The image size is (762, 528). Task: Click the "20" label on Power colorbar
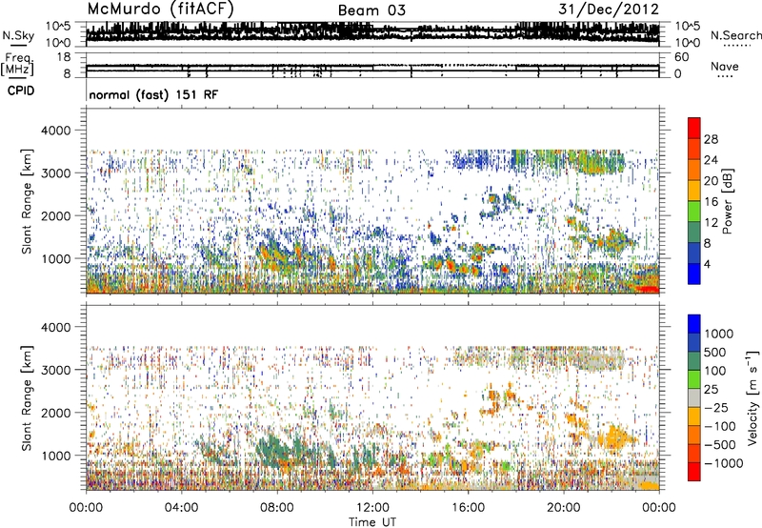(x=711, y=181)
